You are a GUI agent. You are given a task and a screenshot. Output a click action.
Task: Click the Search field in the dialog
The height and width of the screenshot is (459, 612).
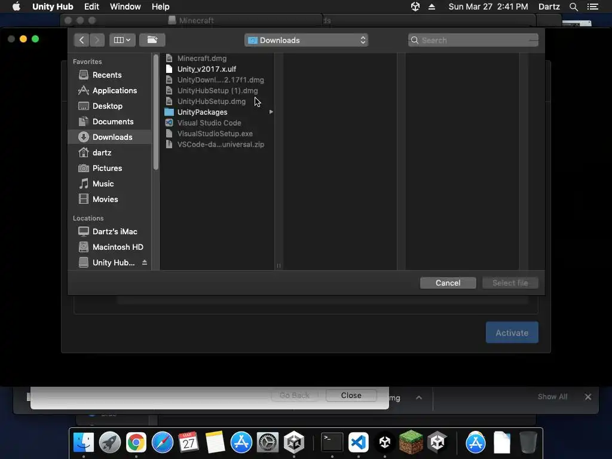point(473,40)
